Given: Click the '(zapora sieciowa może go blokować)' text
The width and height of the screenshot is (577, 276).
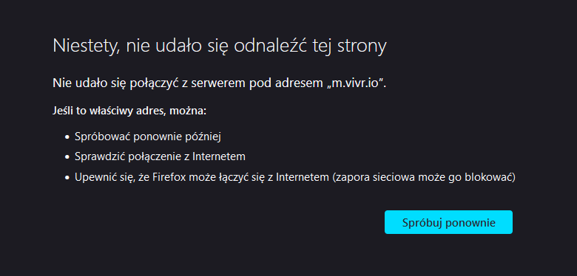Looking at the screenshot, I should coord(423,177).
